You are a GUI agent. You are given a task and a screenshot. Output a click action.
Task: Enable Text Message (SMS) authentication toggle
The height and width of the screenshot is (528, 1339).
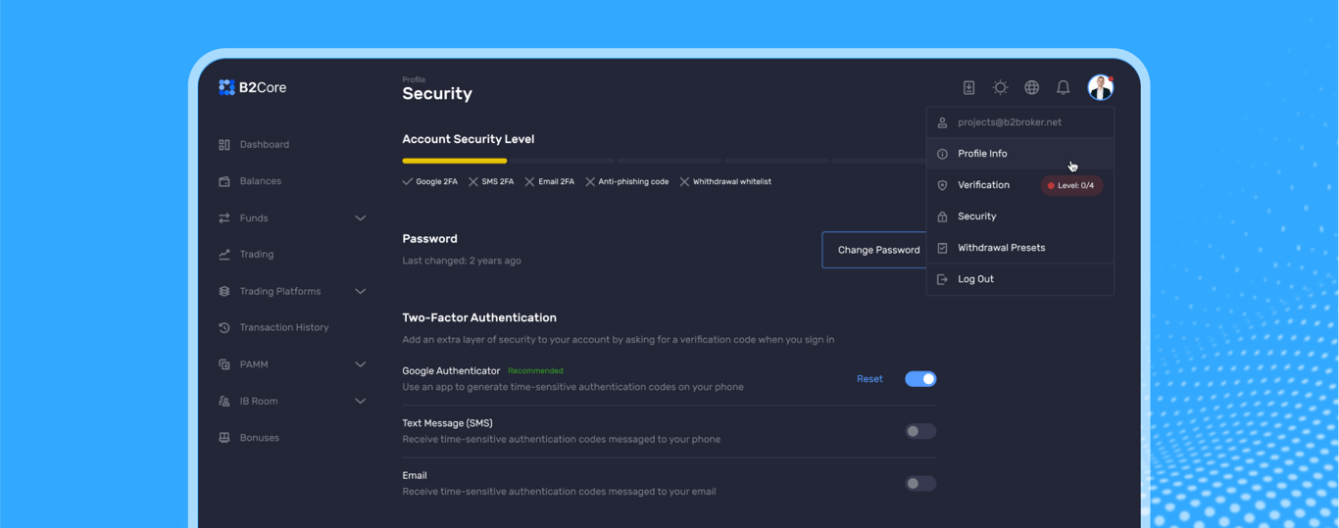point(919,431)
